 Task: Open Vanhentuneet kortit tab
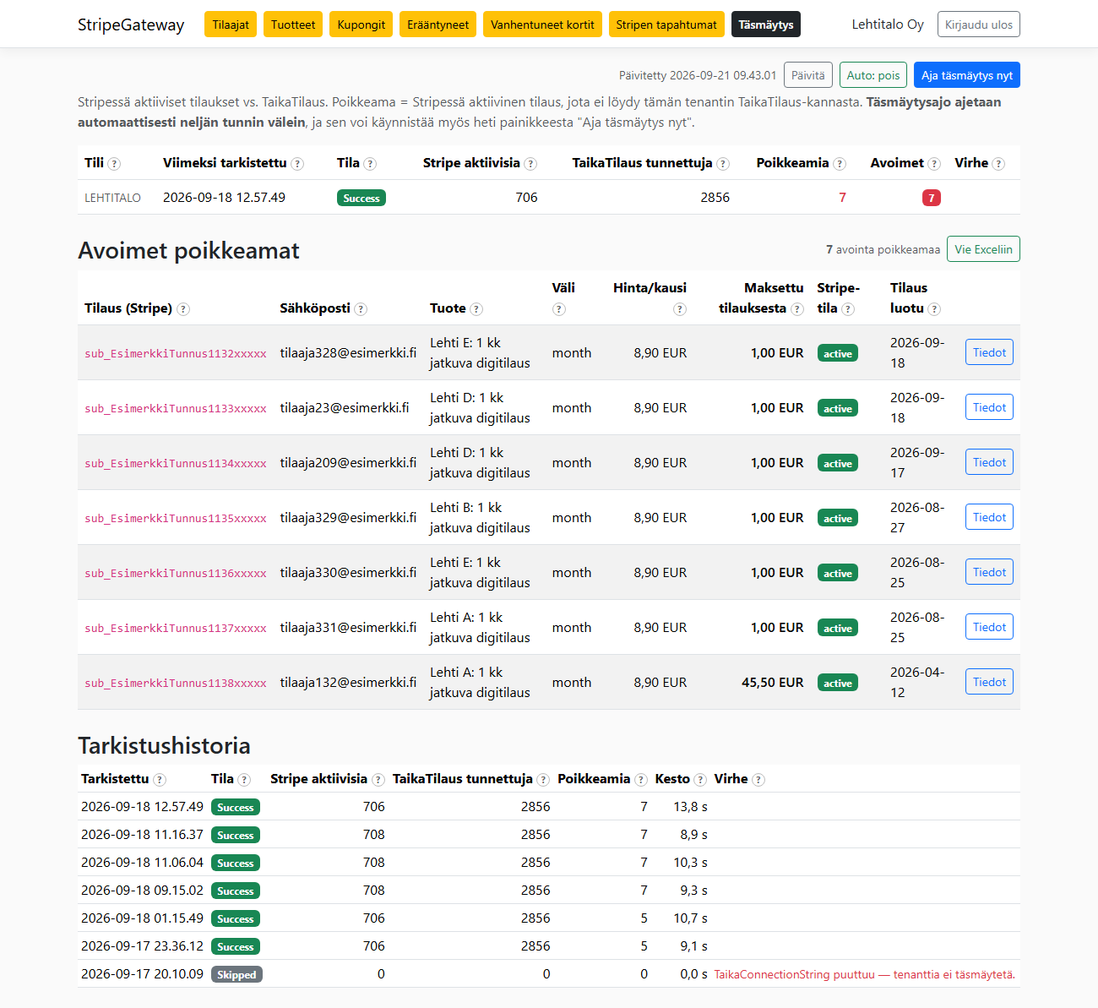point(542,25)
